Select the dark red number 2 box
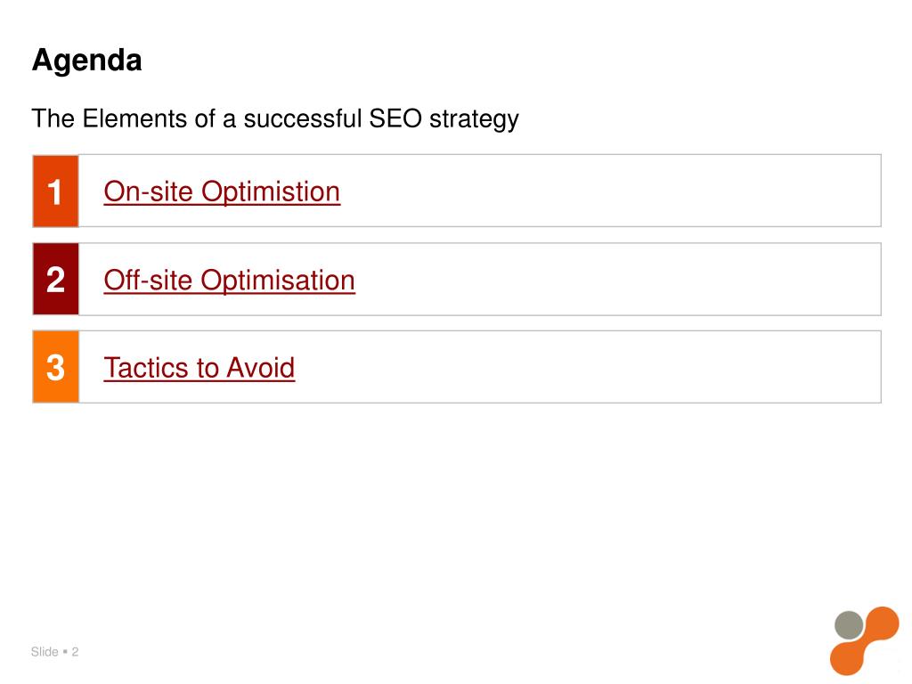This screenshot has width=912, height=684. (x=56, y=279)
